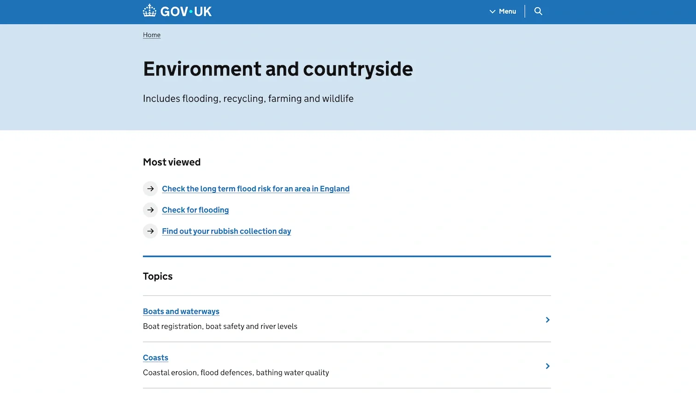696x396 pixels.
Task: Click the chevron next to Coasts
Action: click(547, 366)
